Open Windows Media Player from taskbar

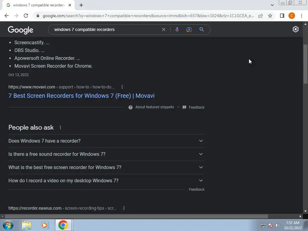[x=45, y=225]
